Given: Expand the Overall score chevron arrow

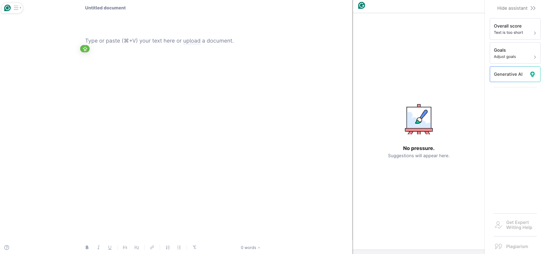Looking at the screenshot, I should 535,33.
